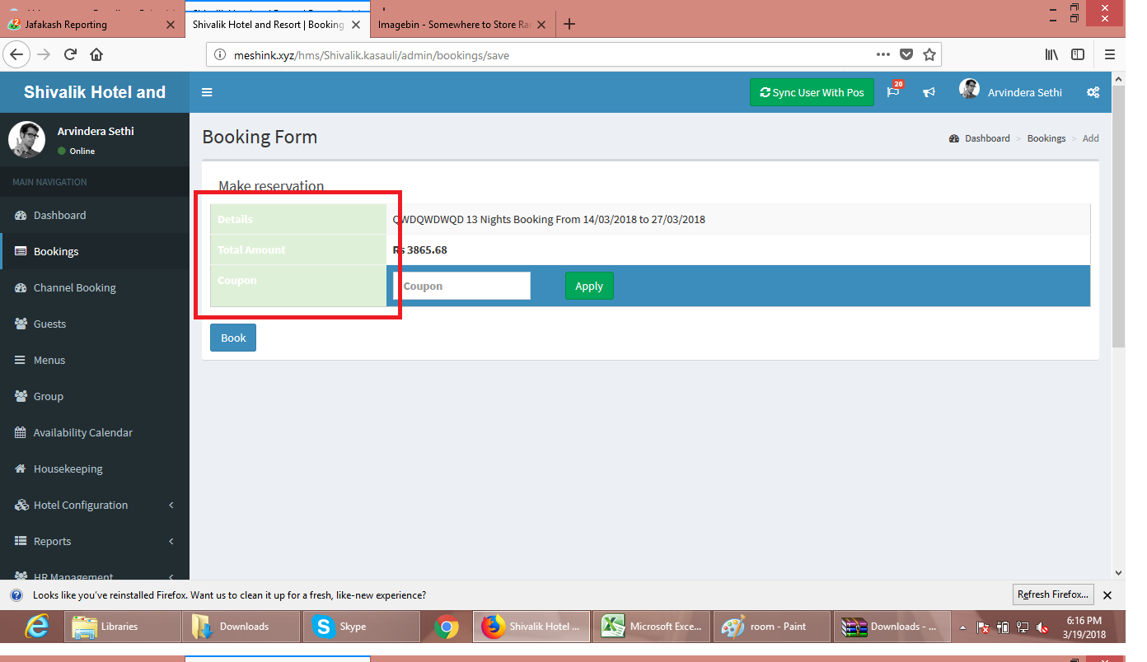This screenshot has width=1147, height=662.
Task: Show site information icon in address bar
Action: (x=219, y=55)
